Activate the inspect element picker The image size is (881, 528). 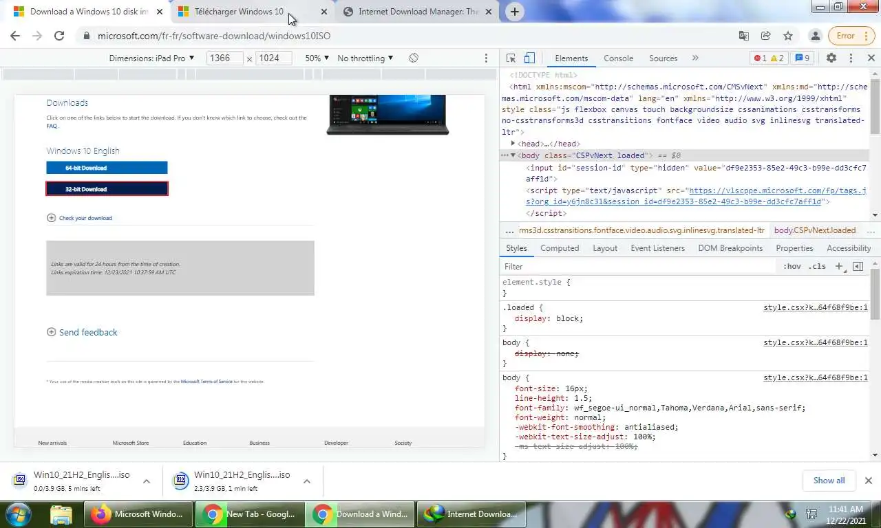tap(511, 58)
